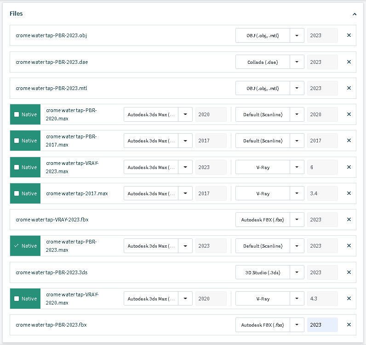Remove the crome water tap-PBR-2023.fbx file
This screenshot has height=345, width=366.
[x=349, y=325]
